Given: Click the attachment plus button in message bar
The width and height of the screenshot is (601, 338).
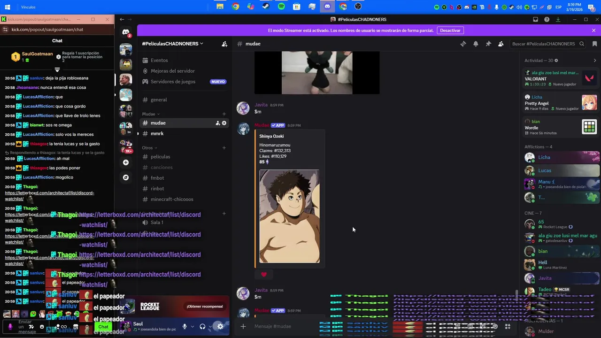Looking at the screenshot, I should [x=243, y=326].
